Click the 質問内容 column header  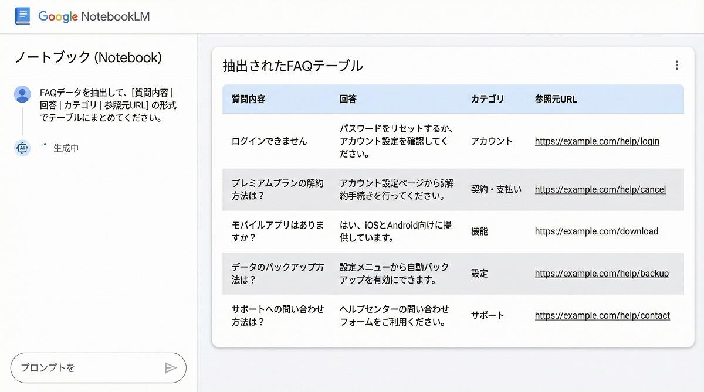click(248, 99)
